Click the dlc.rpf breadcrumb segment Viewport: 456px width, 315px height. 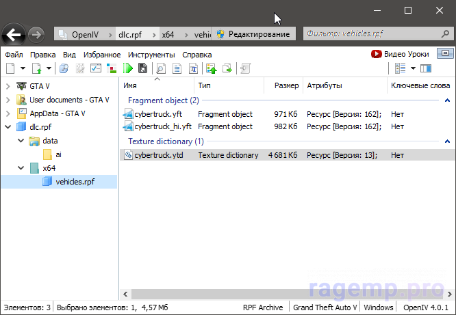130,35
